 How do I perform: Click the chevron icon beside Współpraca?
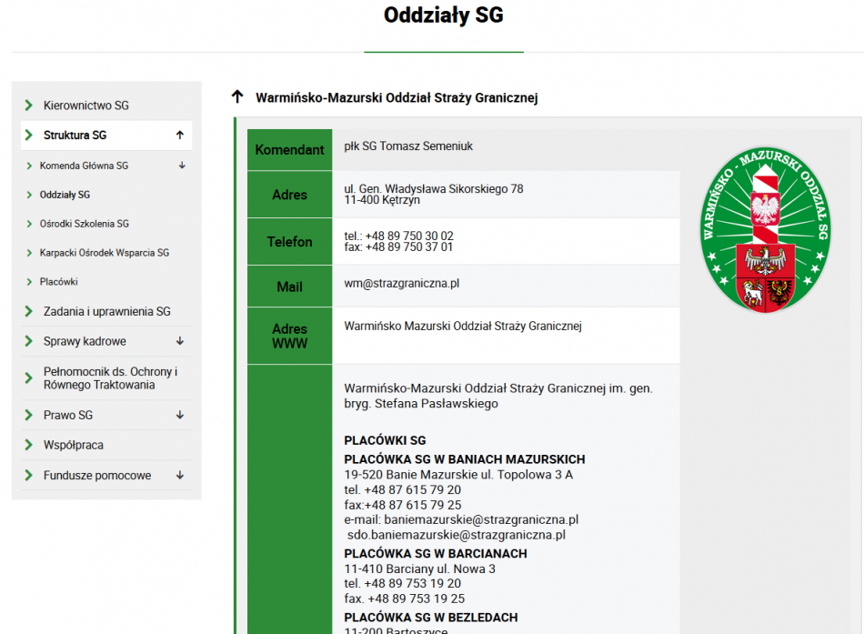[29, 445]
